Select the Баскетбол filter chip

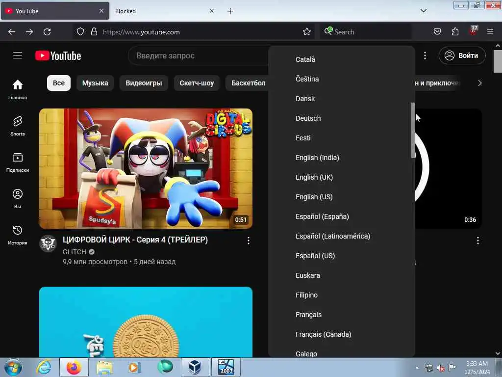point(248,83)
